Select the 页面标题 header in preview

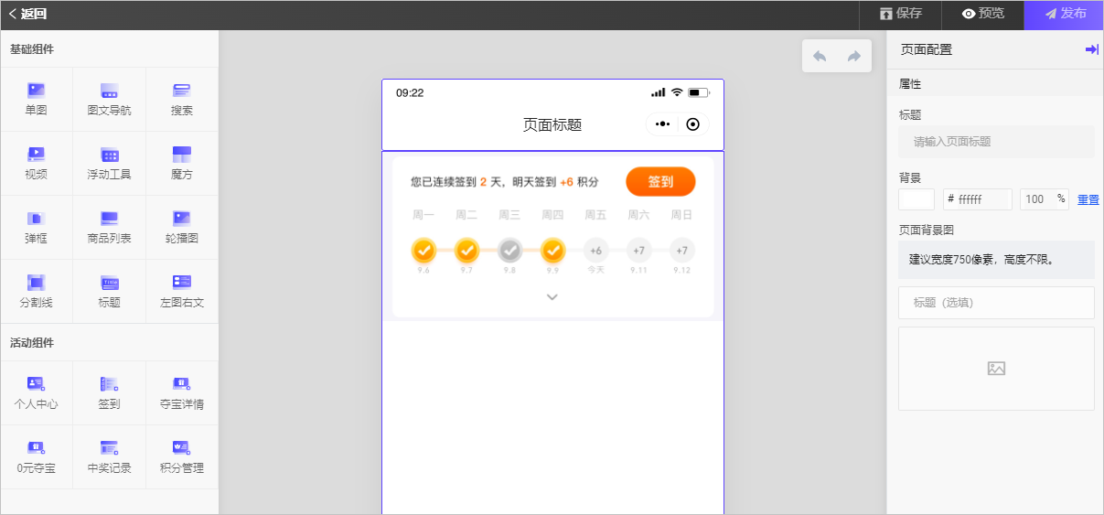click(552, 125)
